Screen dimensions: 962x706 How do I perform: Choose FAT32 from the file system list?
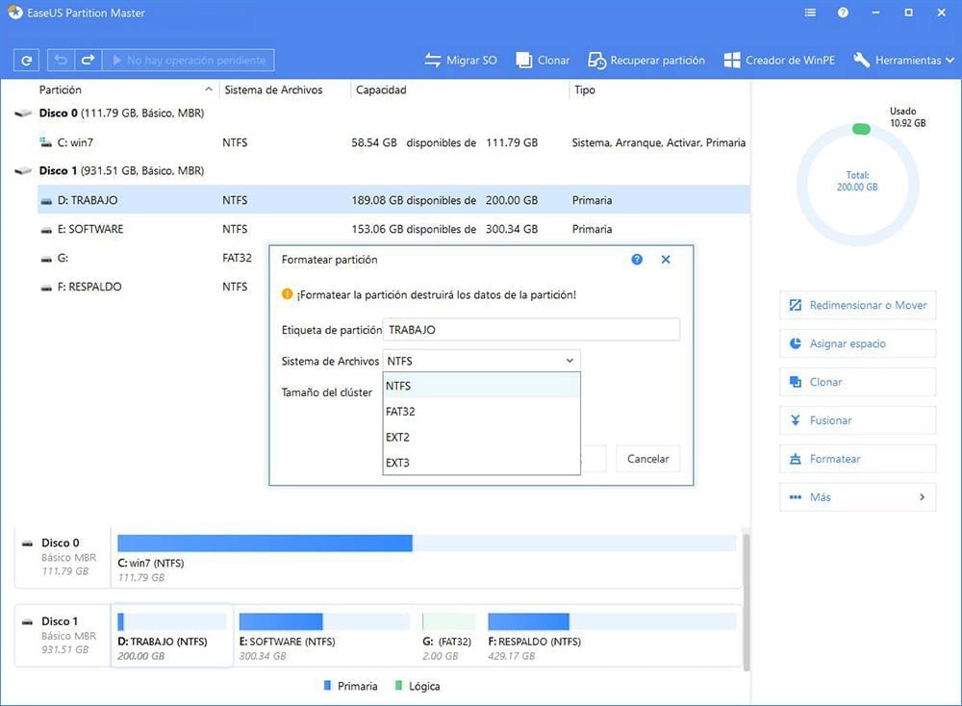[481, 412]
